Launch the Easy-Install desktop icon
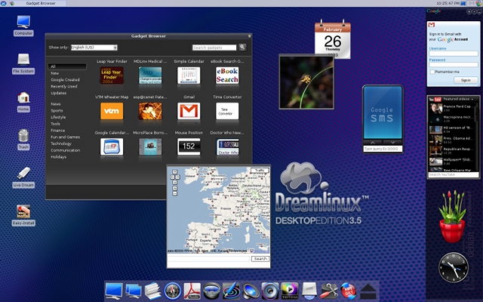This screenshot has width=483, height=302. tap(23, 211)
